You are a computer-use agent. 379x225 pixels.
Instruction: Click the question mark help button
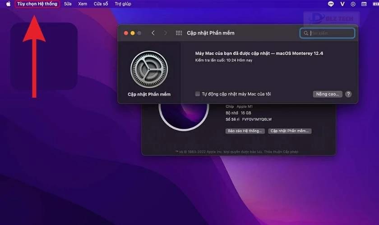coord(348,94)
